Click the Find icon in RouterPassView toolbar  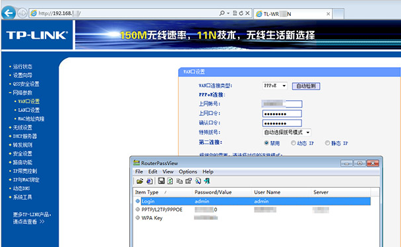198,181
